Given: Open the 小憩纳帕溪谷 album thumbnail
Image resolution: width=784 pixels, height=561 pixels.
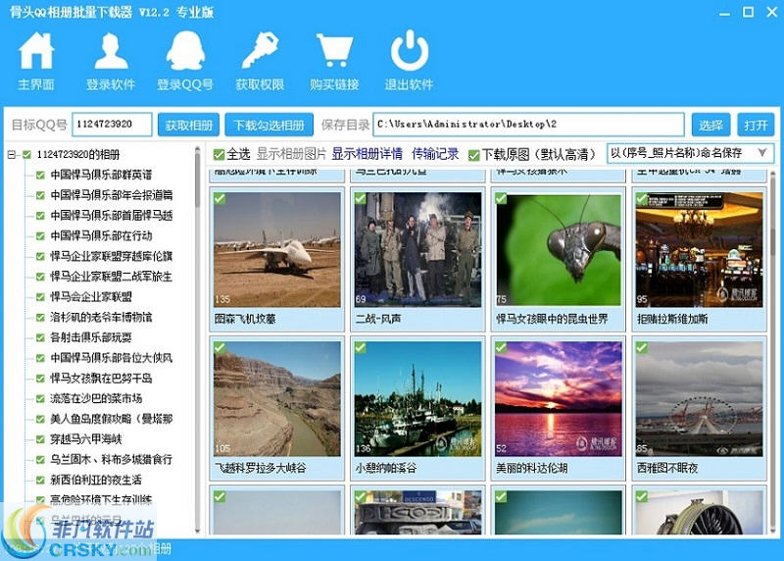Looking at the screenshot, I should pyautogui.click(x=418, y=399).
